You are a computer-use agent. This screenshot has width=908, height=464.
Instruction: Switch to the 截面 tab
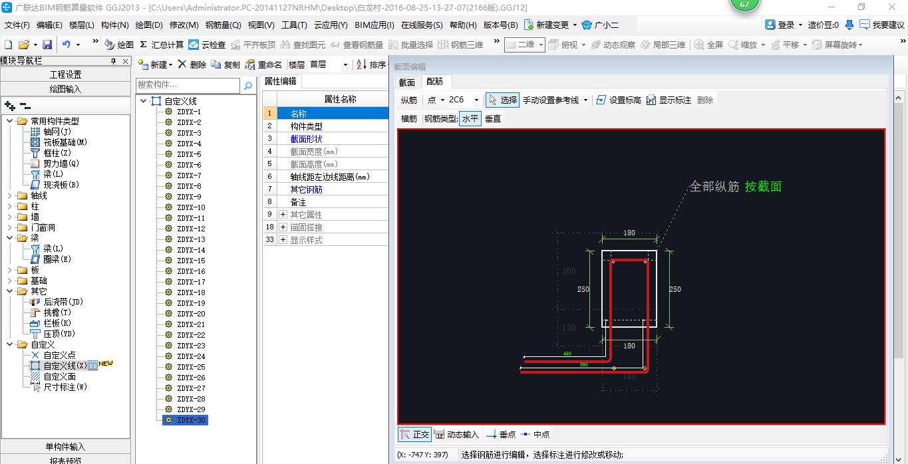pyautogui.click(x=407, y=82)
